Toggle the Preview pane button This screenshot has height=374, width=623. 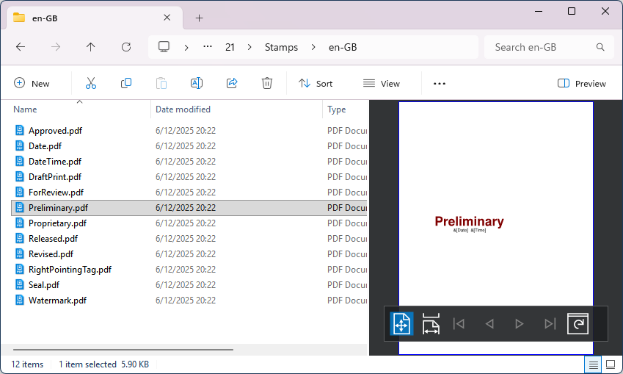(x=582, y=84)
